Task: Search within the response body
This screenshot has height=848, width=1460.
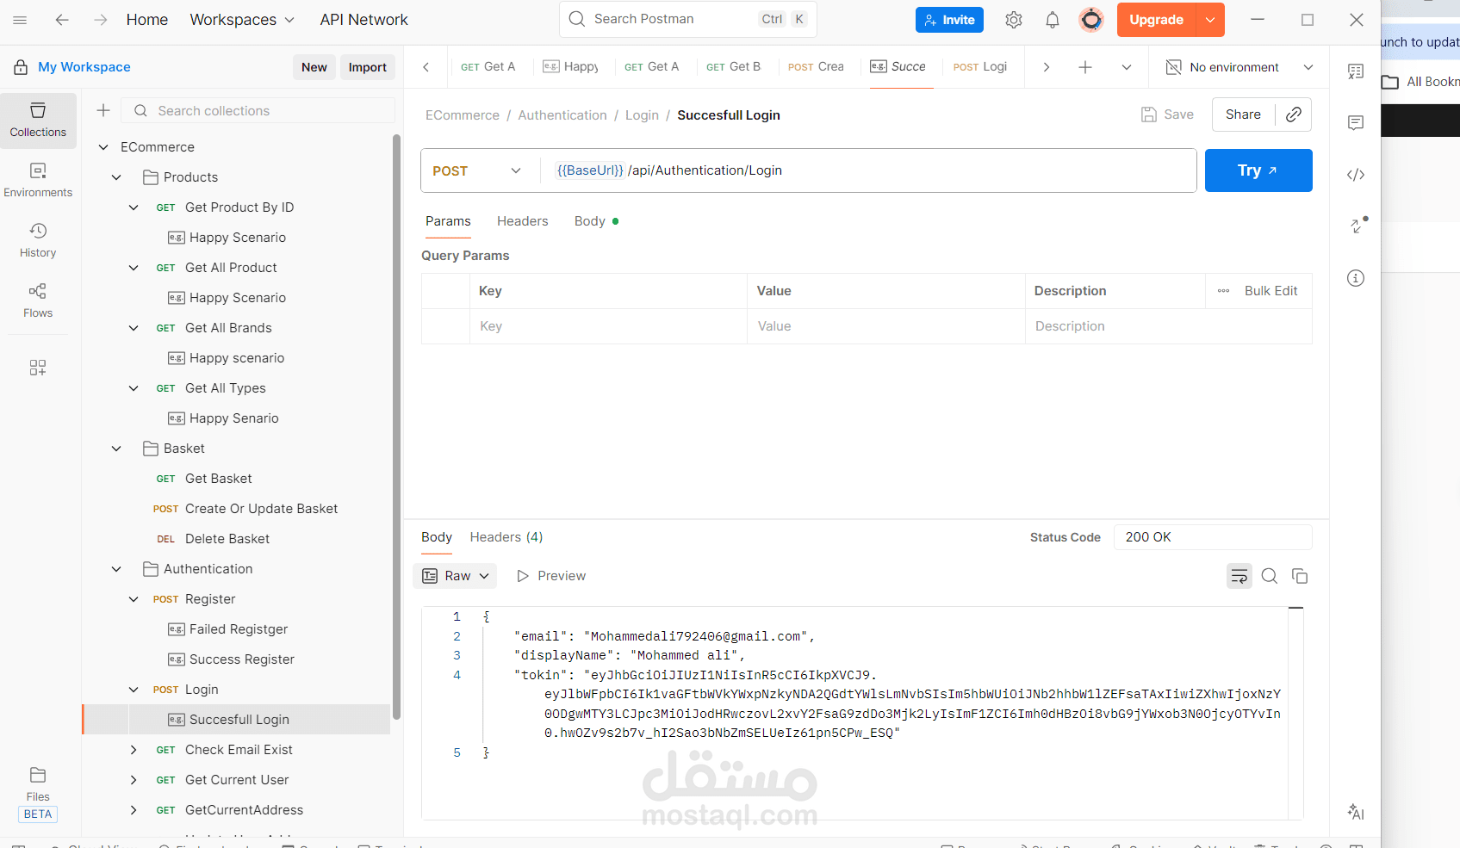Action: 1270,576
